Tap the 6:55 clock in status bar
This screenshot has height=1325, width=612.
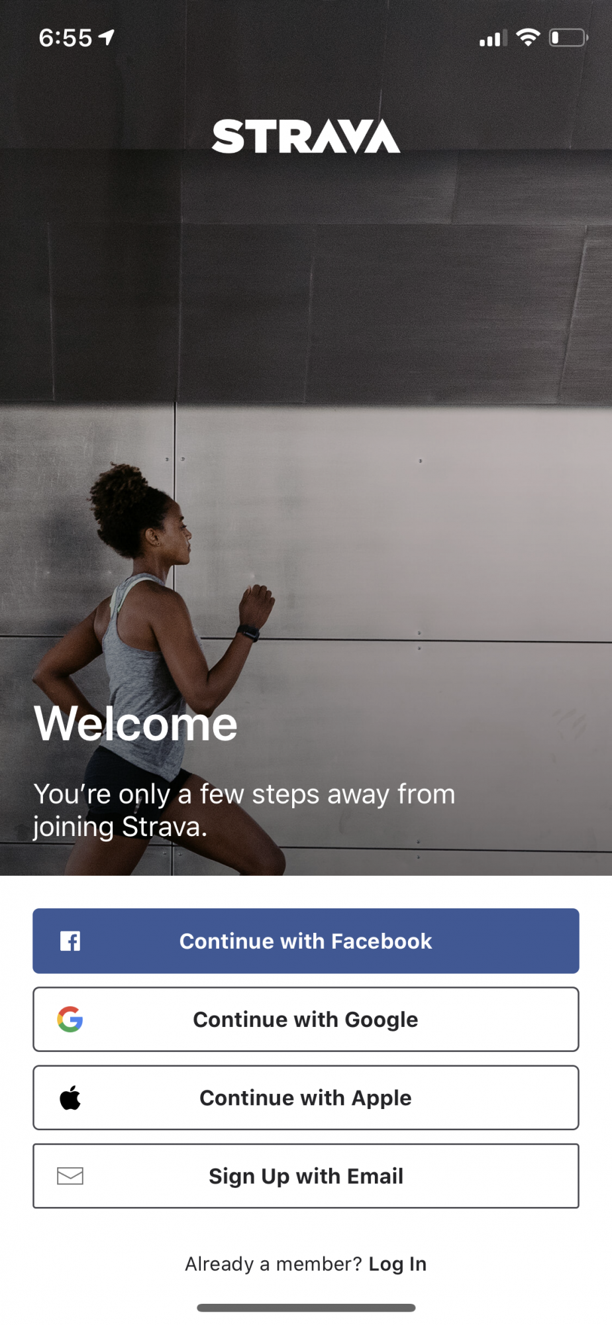point(66,38)
